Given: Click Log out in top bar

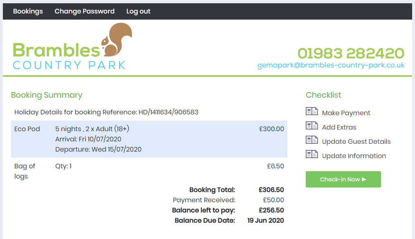Looking at the screenshot, I should click(x=138, y=11).
